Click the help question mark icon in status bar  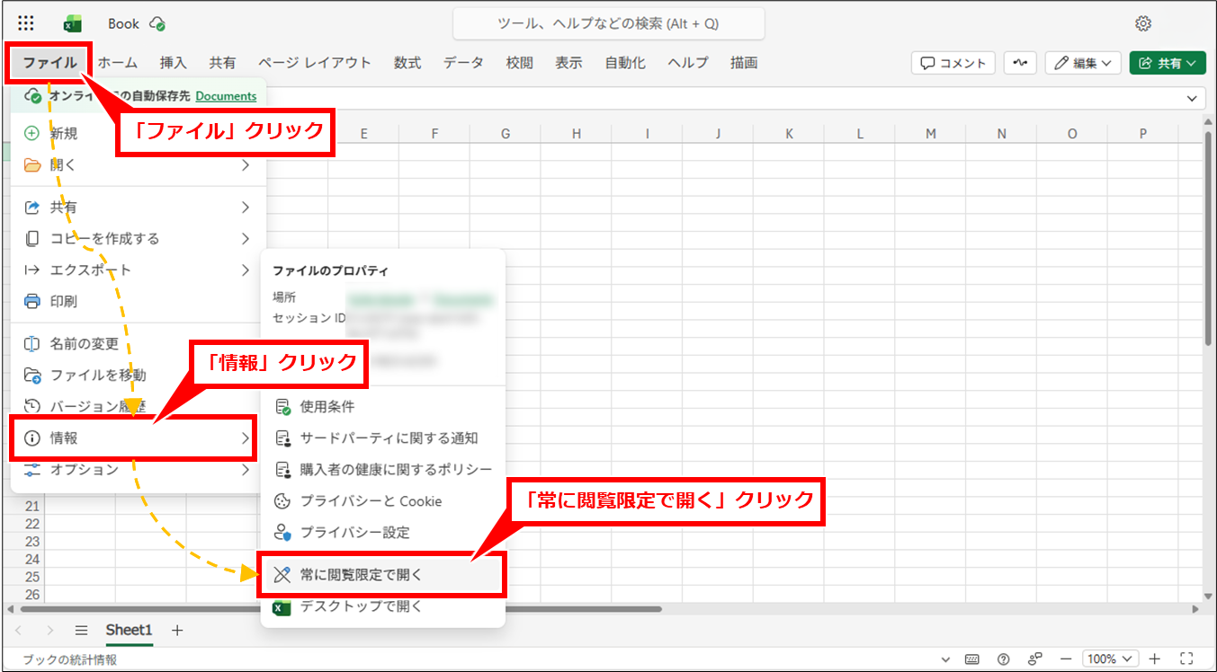coord(1004,659)
